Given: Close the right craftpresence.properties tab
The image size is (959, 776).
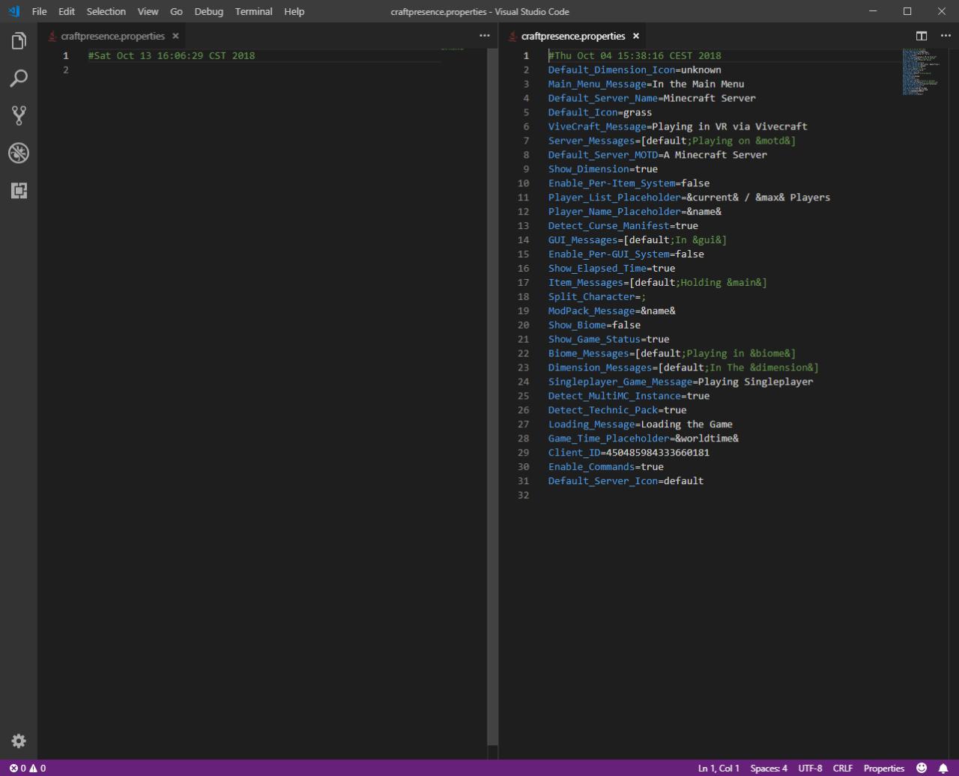Looking at the screenshot, I should click(x=635, y=36).
